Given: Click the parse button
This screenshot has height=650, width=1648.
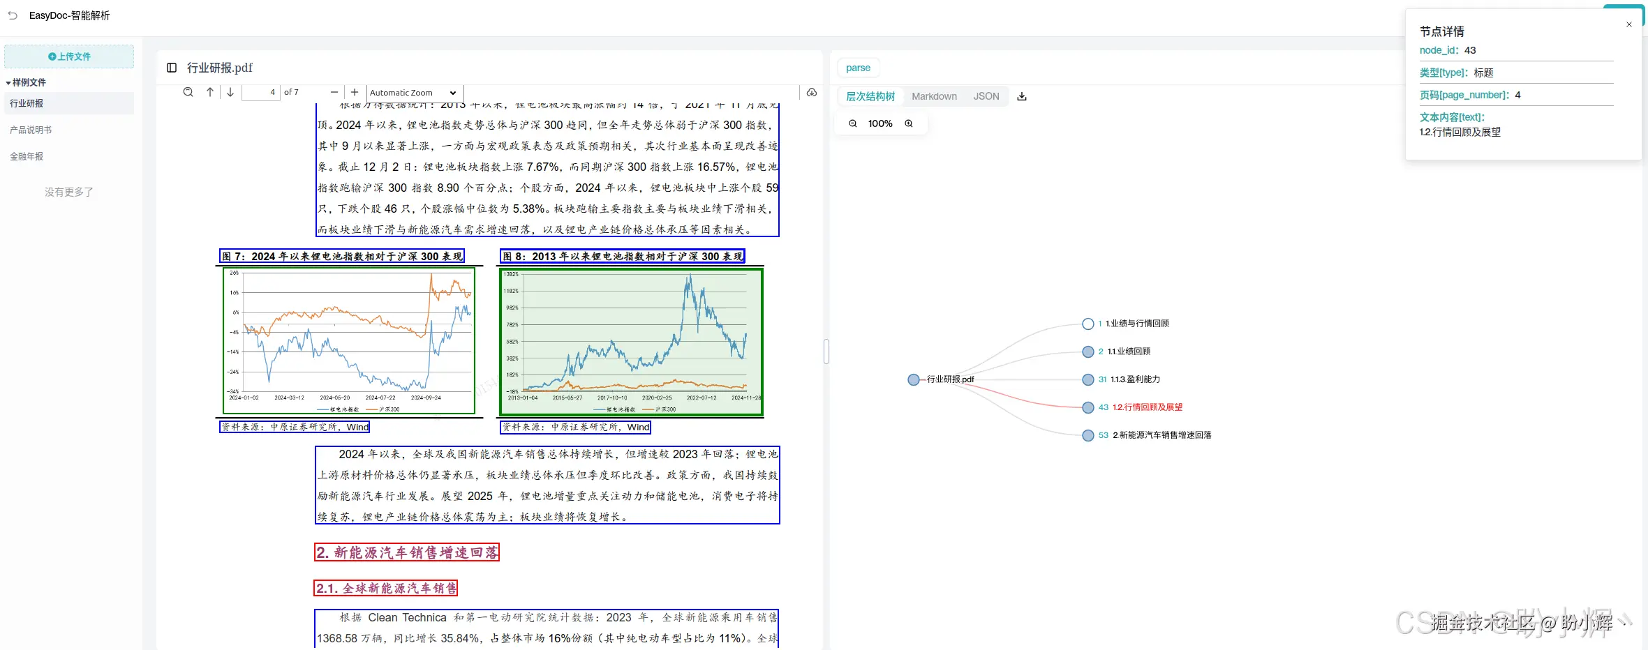Looking at the screenshot, I should click(x=858, y=68).
